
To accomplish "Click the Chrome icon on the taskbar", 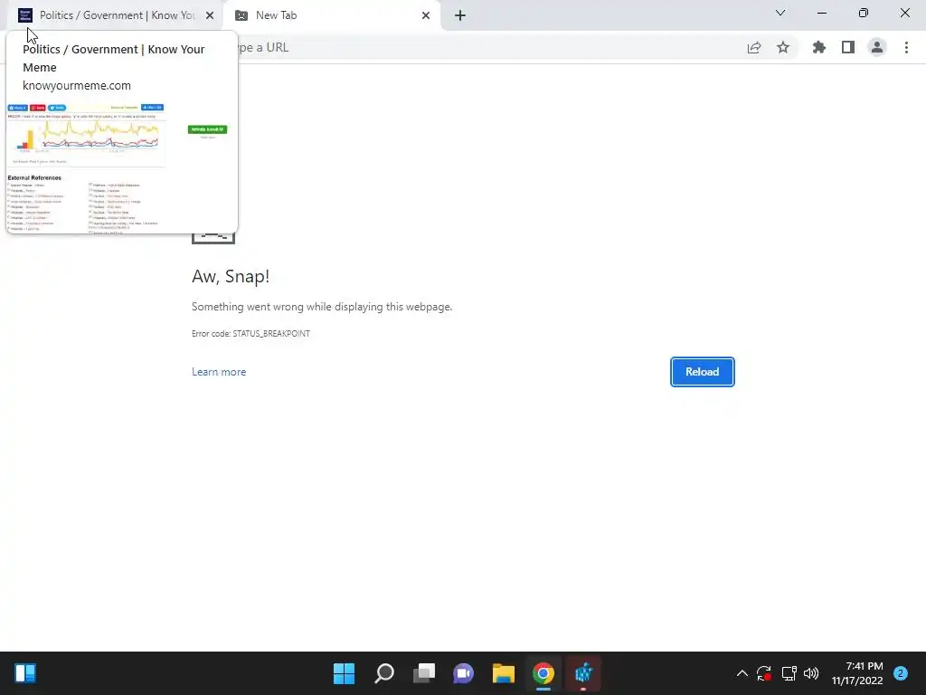I will [543, 673].
